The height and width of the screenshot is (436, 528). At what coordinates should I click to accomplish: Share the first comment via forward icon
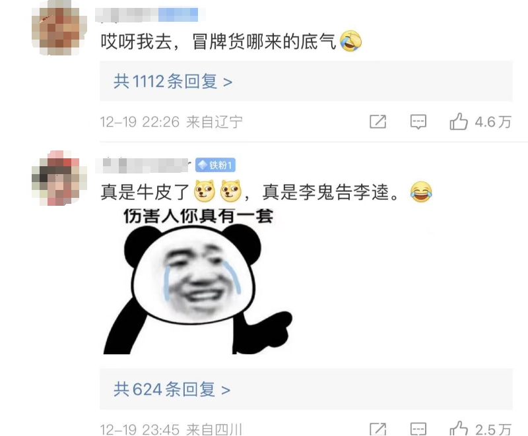(x=378, y=122)
